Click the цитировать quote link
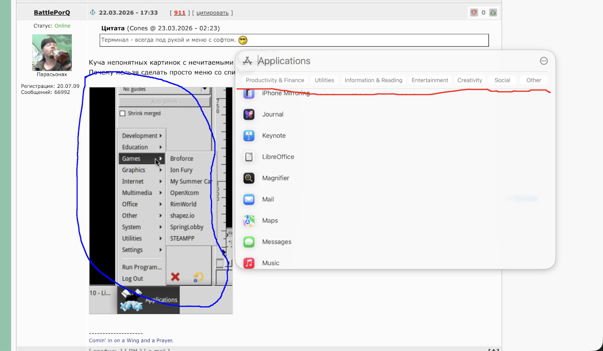The image size is (603, 351). (213, 13)
